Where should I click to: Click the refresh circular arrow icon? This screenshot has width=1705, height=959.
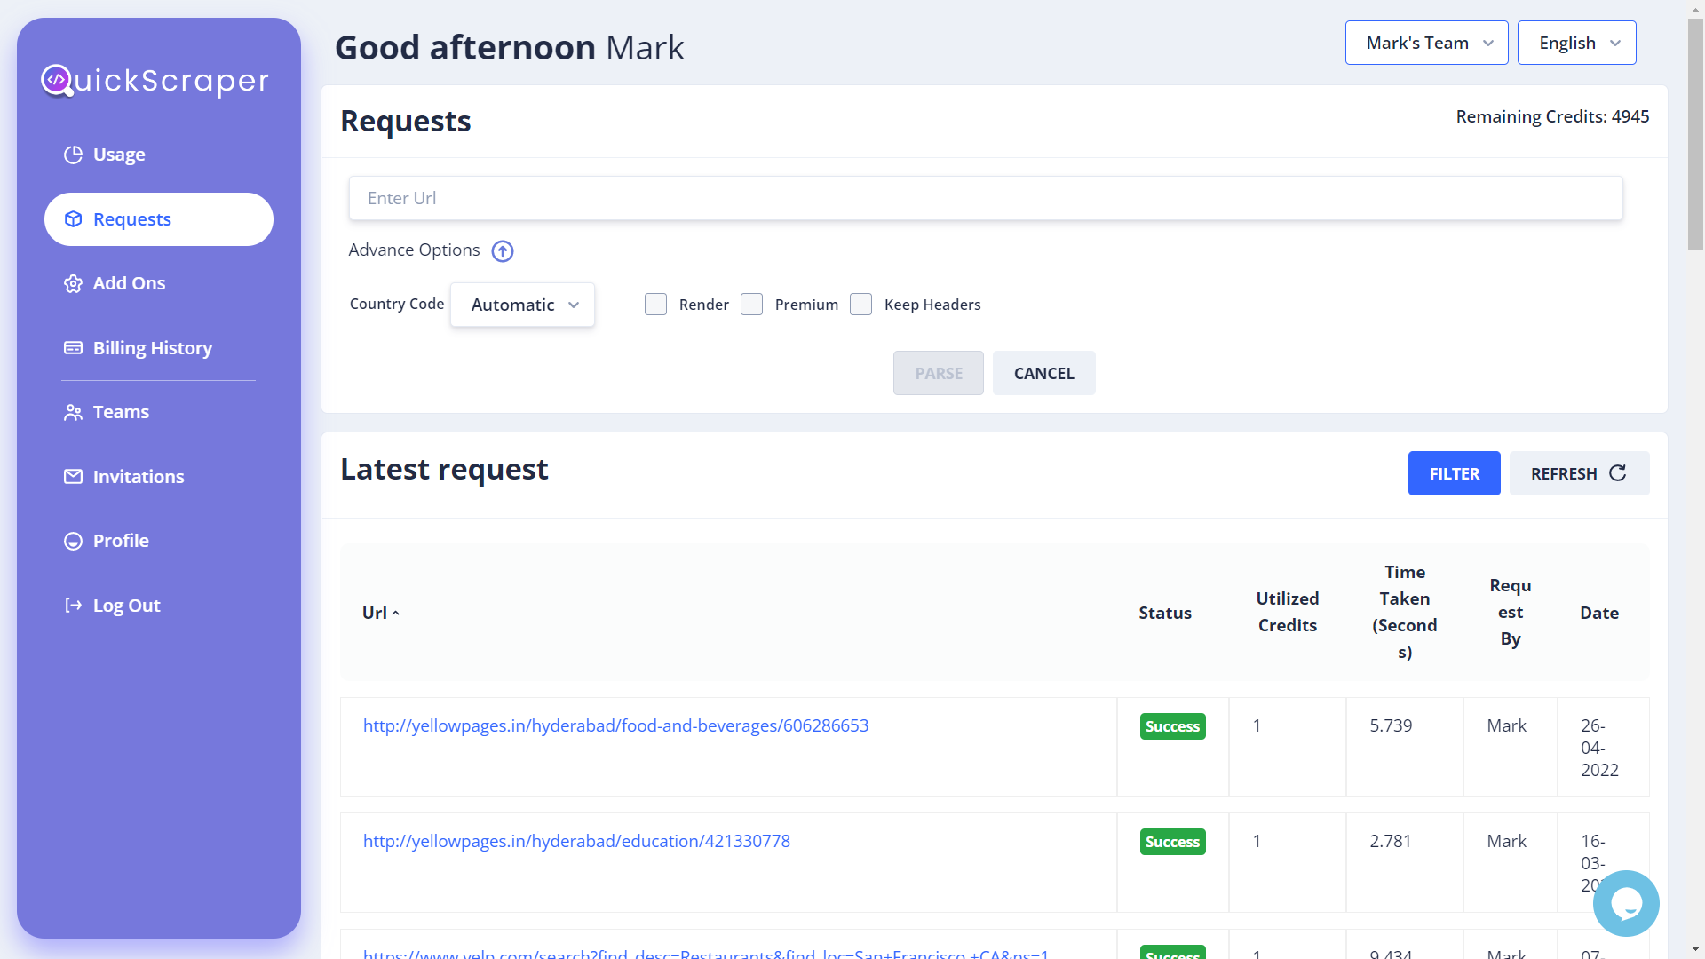click(1618, 473)
